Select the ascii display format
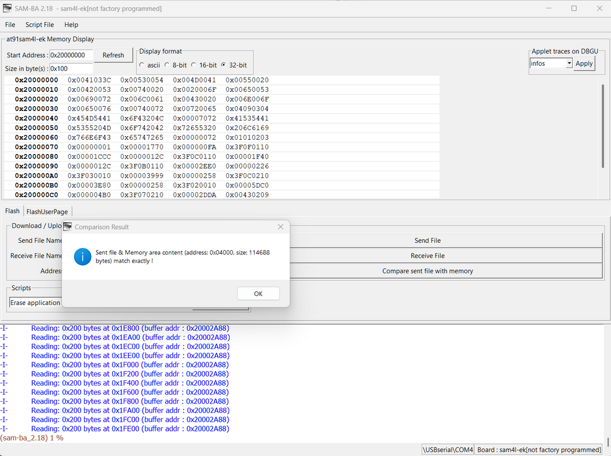This screenshot has width=611, height=456. click(x=143, y=66)
